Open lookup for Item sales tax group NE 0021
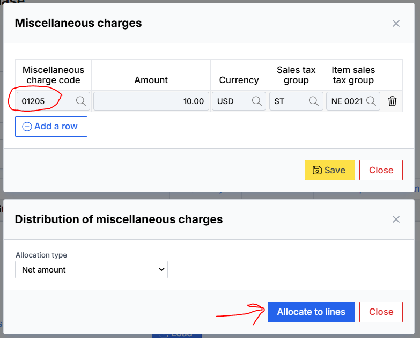 click(371, 101)
